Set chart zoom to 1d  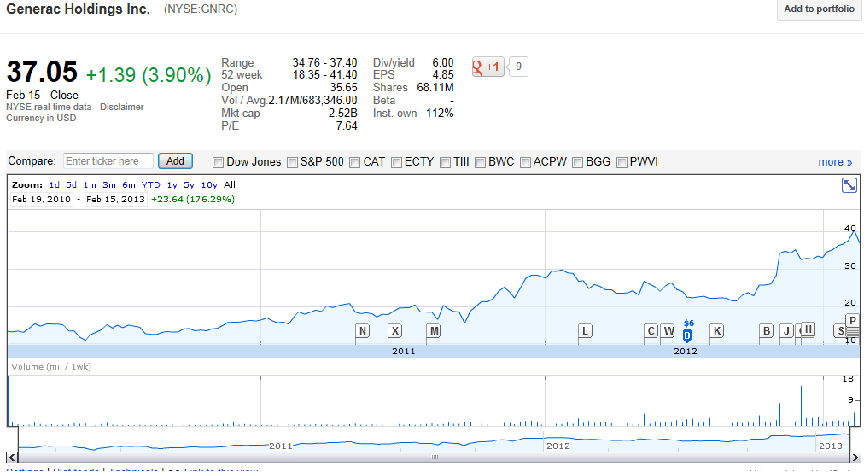tap(54, 185)
